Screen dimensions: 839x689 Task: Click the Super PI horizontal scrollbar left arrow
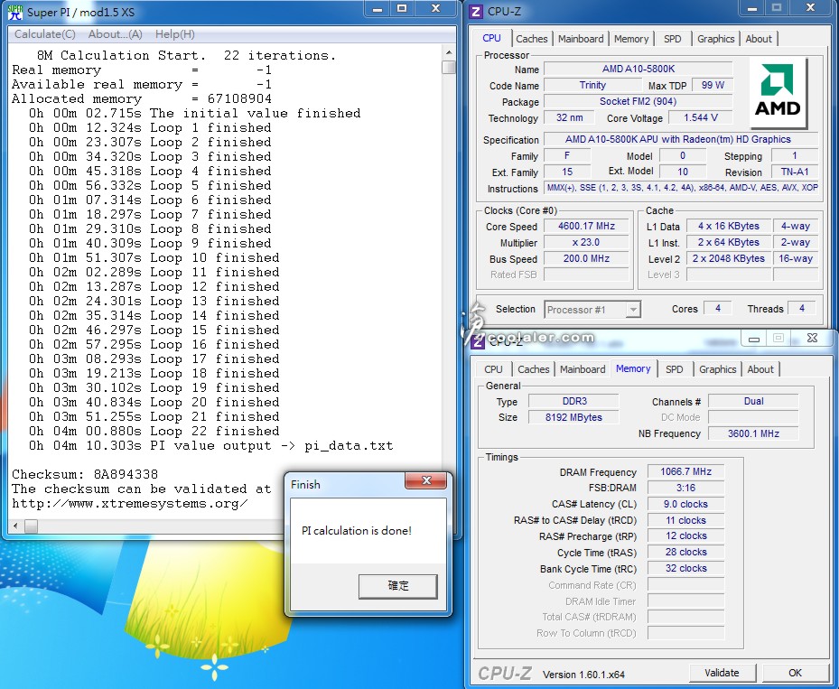coord(15,526)
